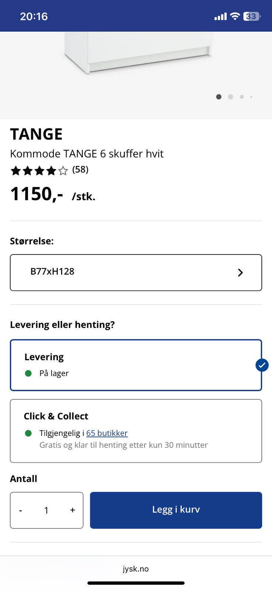The image size is (272, 590).
Task: Go to second image carousel dot
Action: [x=230, y=97]
